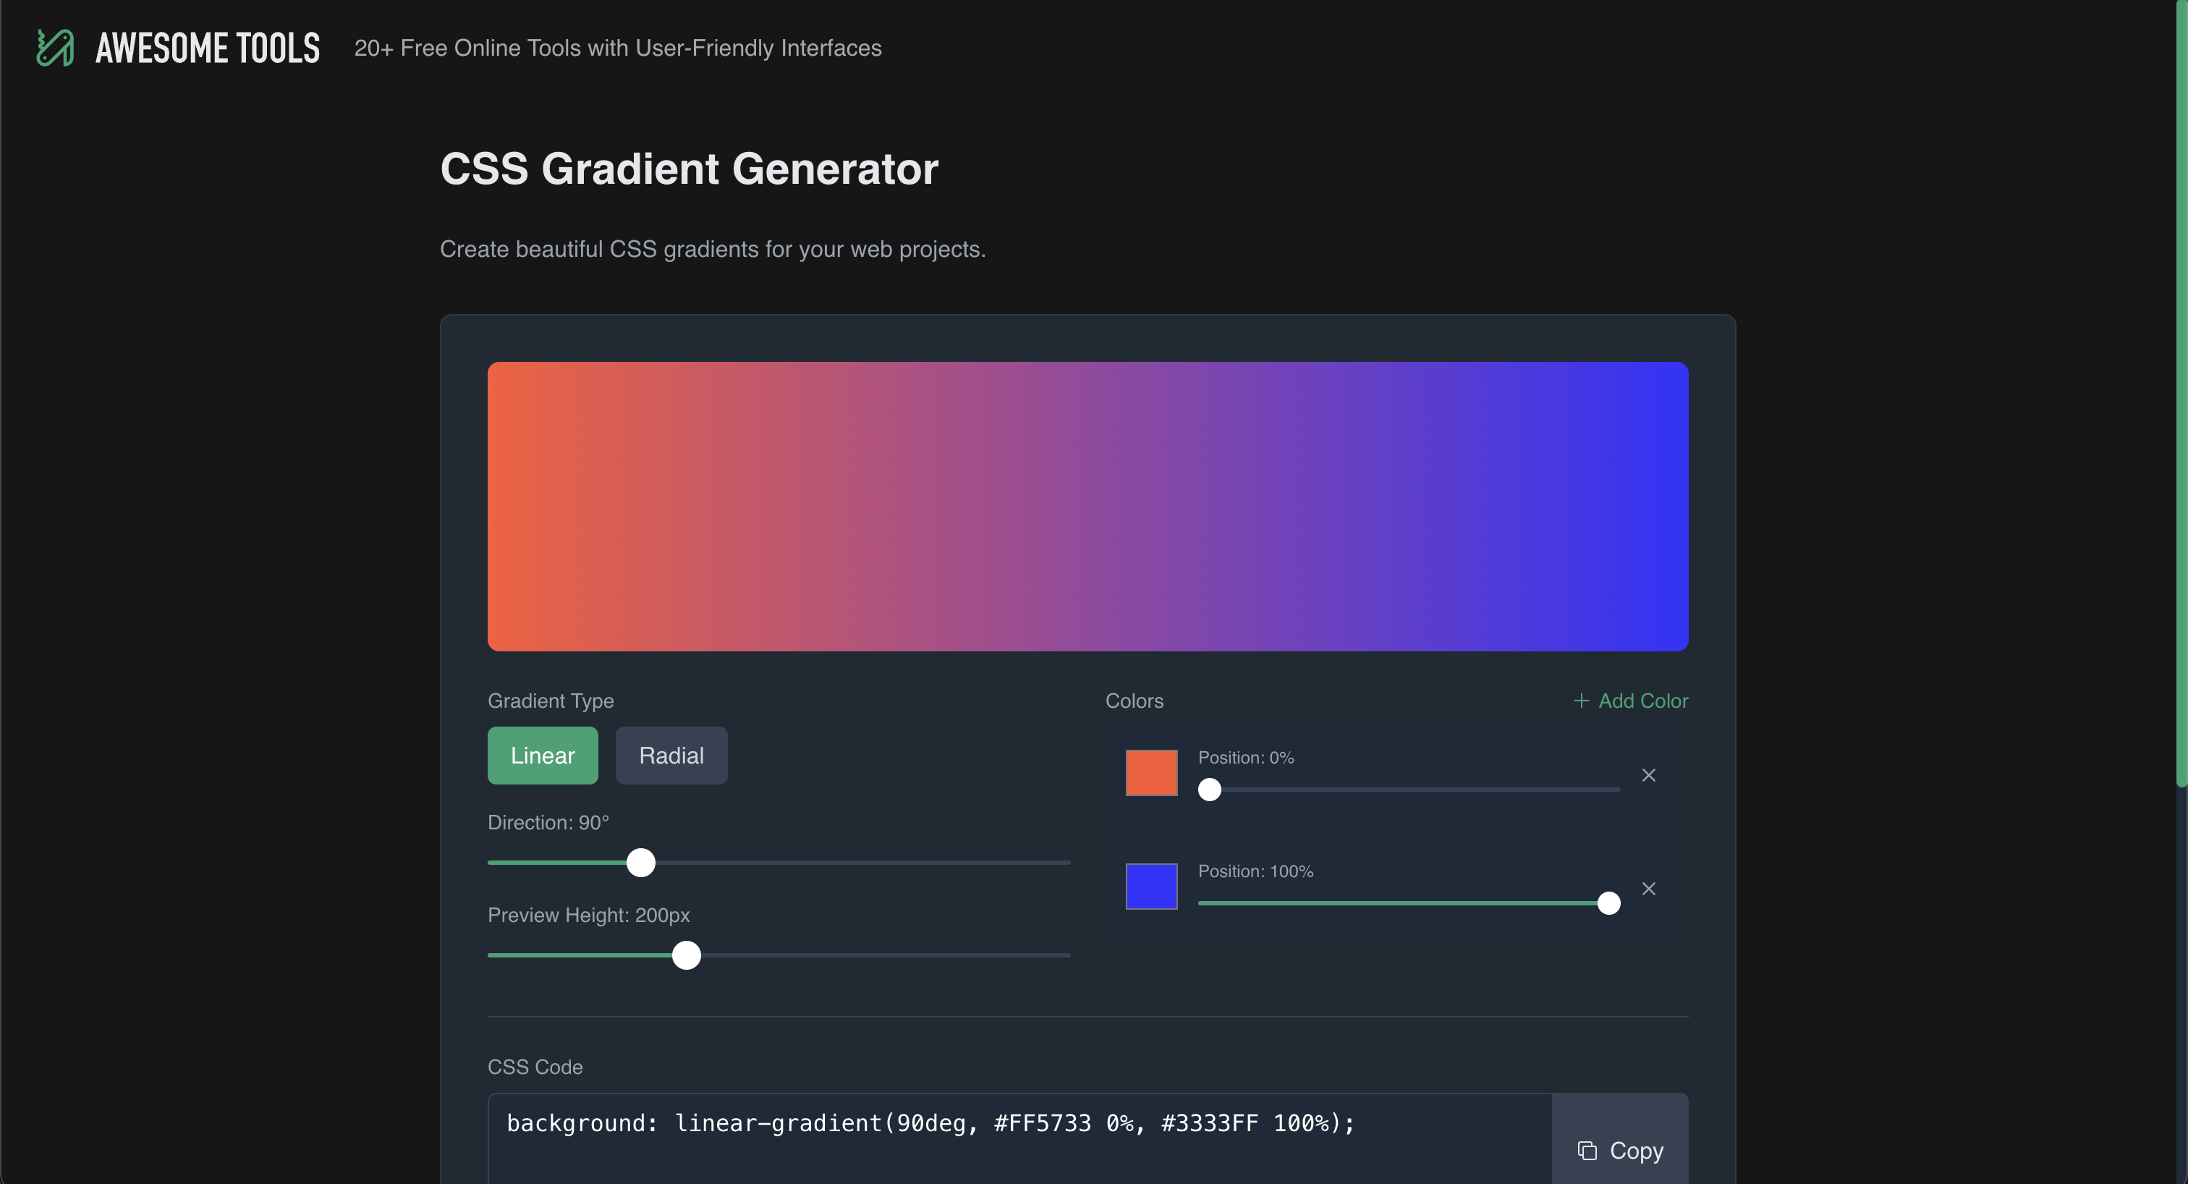
Task: Click the Direction slider handle
Action: [x=640, y=862]
